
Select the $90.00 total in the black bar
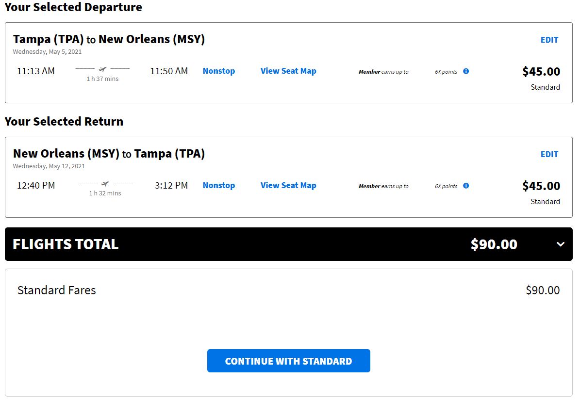coord(494,244)
